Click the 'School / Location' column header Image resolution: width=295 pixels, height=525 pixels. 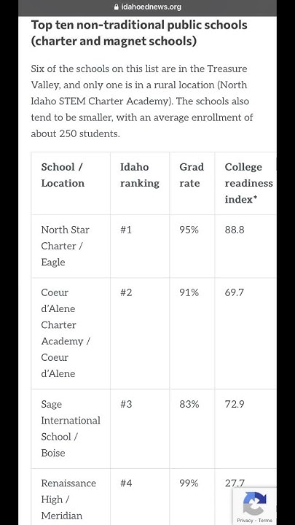pos(71,183)
